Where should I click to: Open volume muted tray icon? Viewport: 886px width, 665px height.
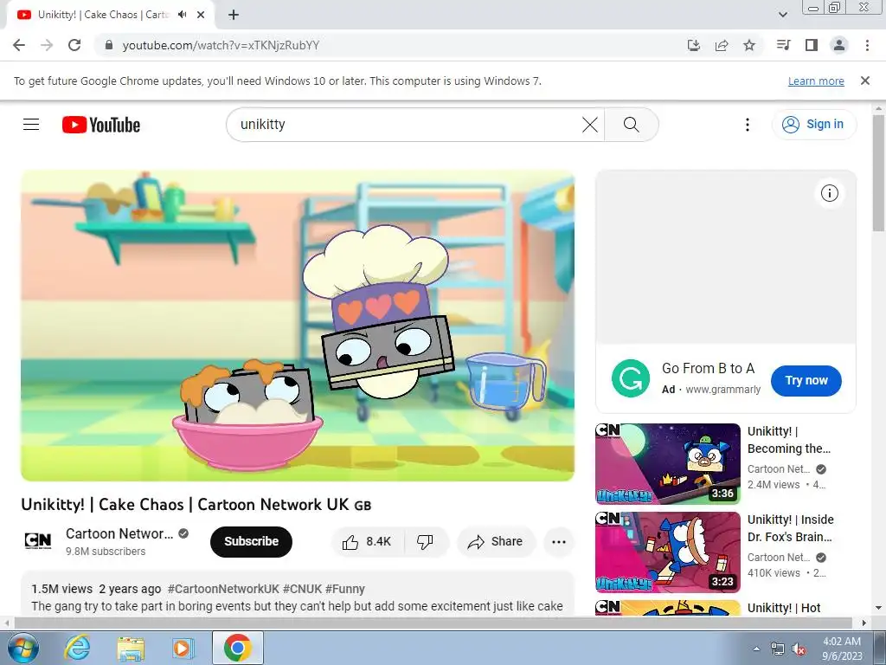(799, 649)
